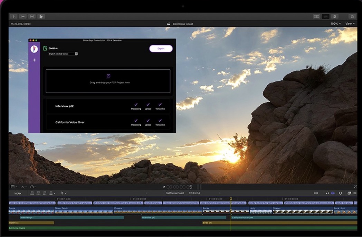Viewport: 362px width, 237px height.
Task: Select the Birds sfx clip
Action: [279, 223]
